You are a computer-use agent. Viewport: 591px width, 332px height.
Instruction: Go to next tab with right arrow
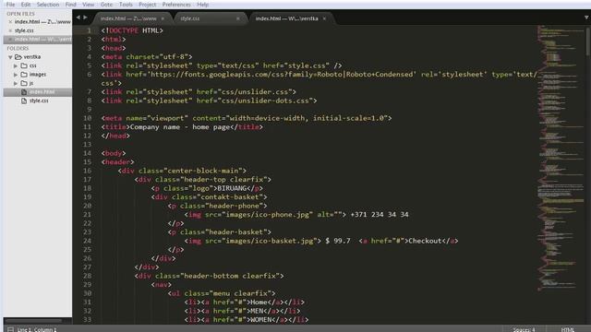[x=85, y=18]
